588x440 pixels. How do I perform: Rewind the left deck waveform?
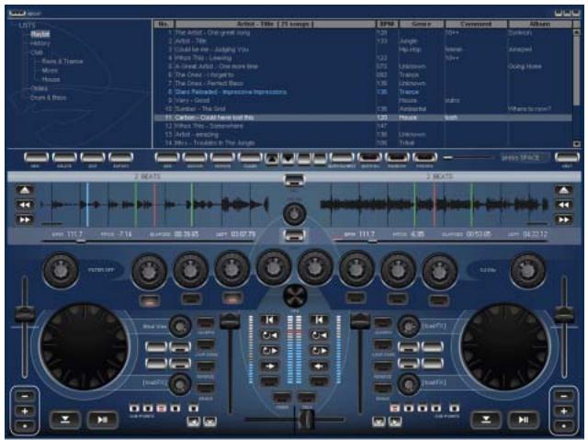(x=25, y=205)
